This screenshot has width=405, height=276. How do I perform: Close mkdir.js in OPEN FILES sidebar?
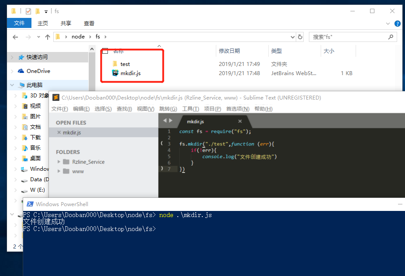point(59,132)
